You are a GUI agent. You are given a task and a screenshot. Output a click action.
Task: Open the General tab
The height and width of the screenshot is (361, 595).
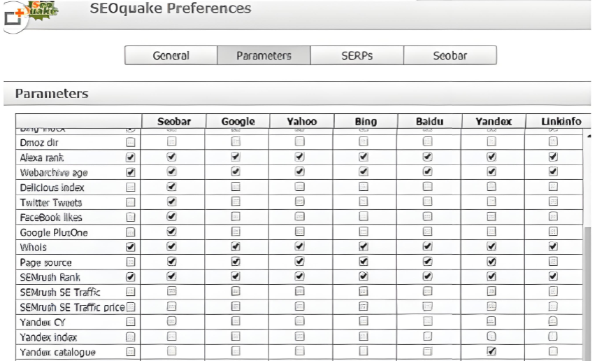click(x=171, y=56)
